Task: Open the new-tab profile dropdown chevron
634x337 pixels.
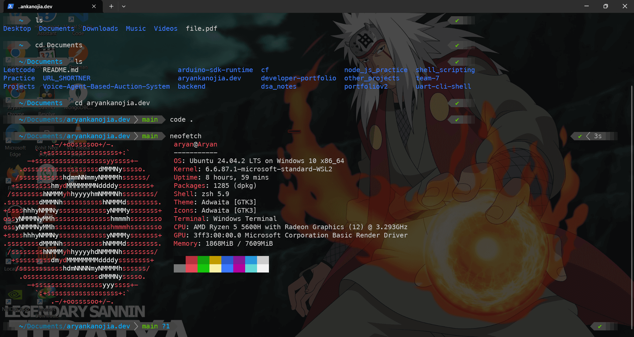Action: click(x=124, y=6)
